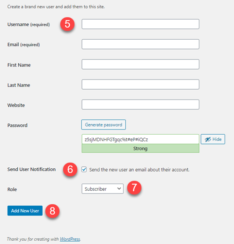Click the red step 6 marker

pyautogui.click(x=70, y=169)
